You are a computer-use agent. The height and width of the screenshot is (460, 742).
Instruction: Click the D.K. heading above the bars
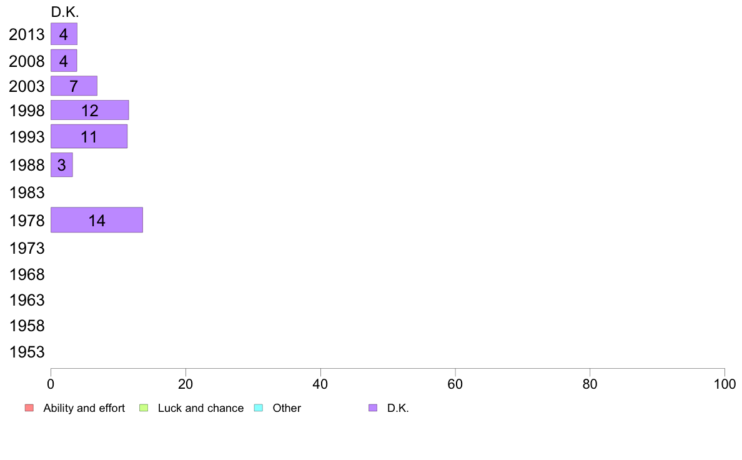tap(65, 12)
